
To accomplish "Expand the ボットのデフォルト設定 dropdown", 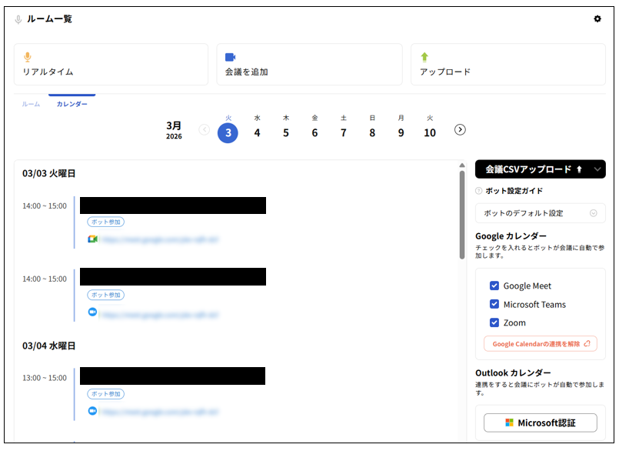I will [593, 213].
